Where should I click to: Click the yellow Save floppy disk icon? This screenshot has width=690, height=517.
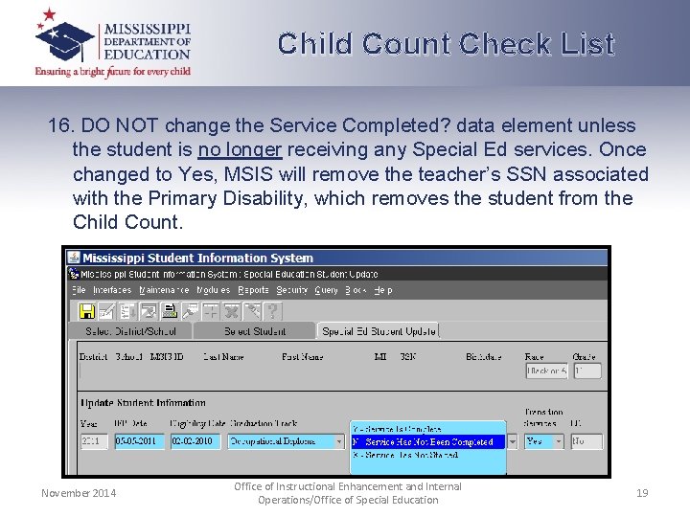87,311
